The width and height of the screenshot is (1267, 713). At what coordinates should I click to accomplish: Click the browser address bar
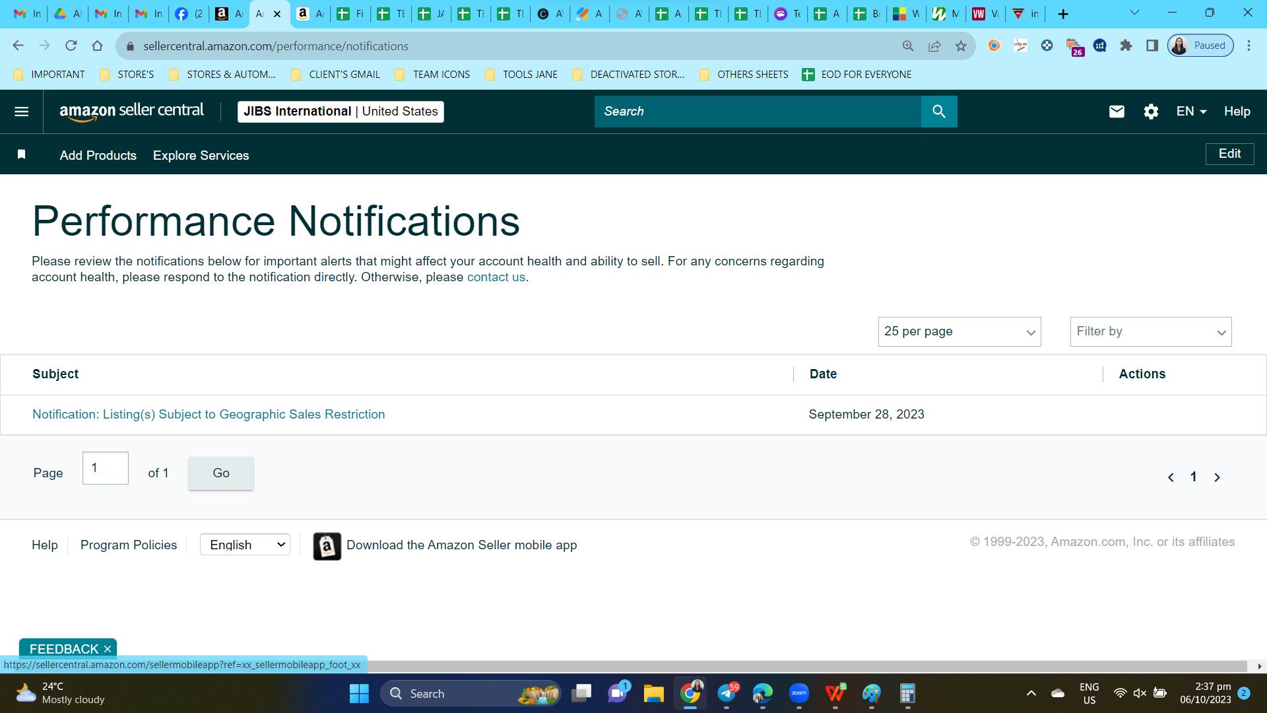515,46
